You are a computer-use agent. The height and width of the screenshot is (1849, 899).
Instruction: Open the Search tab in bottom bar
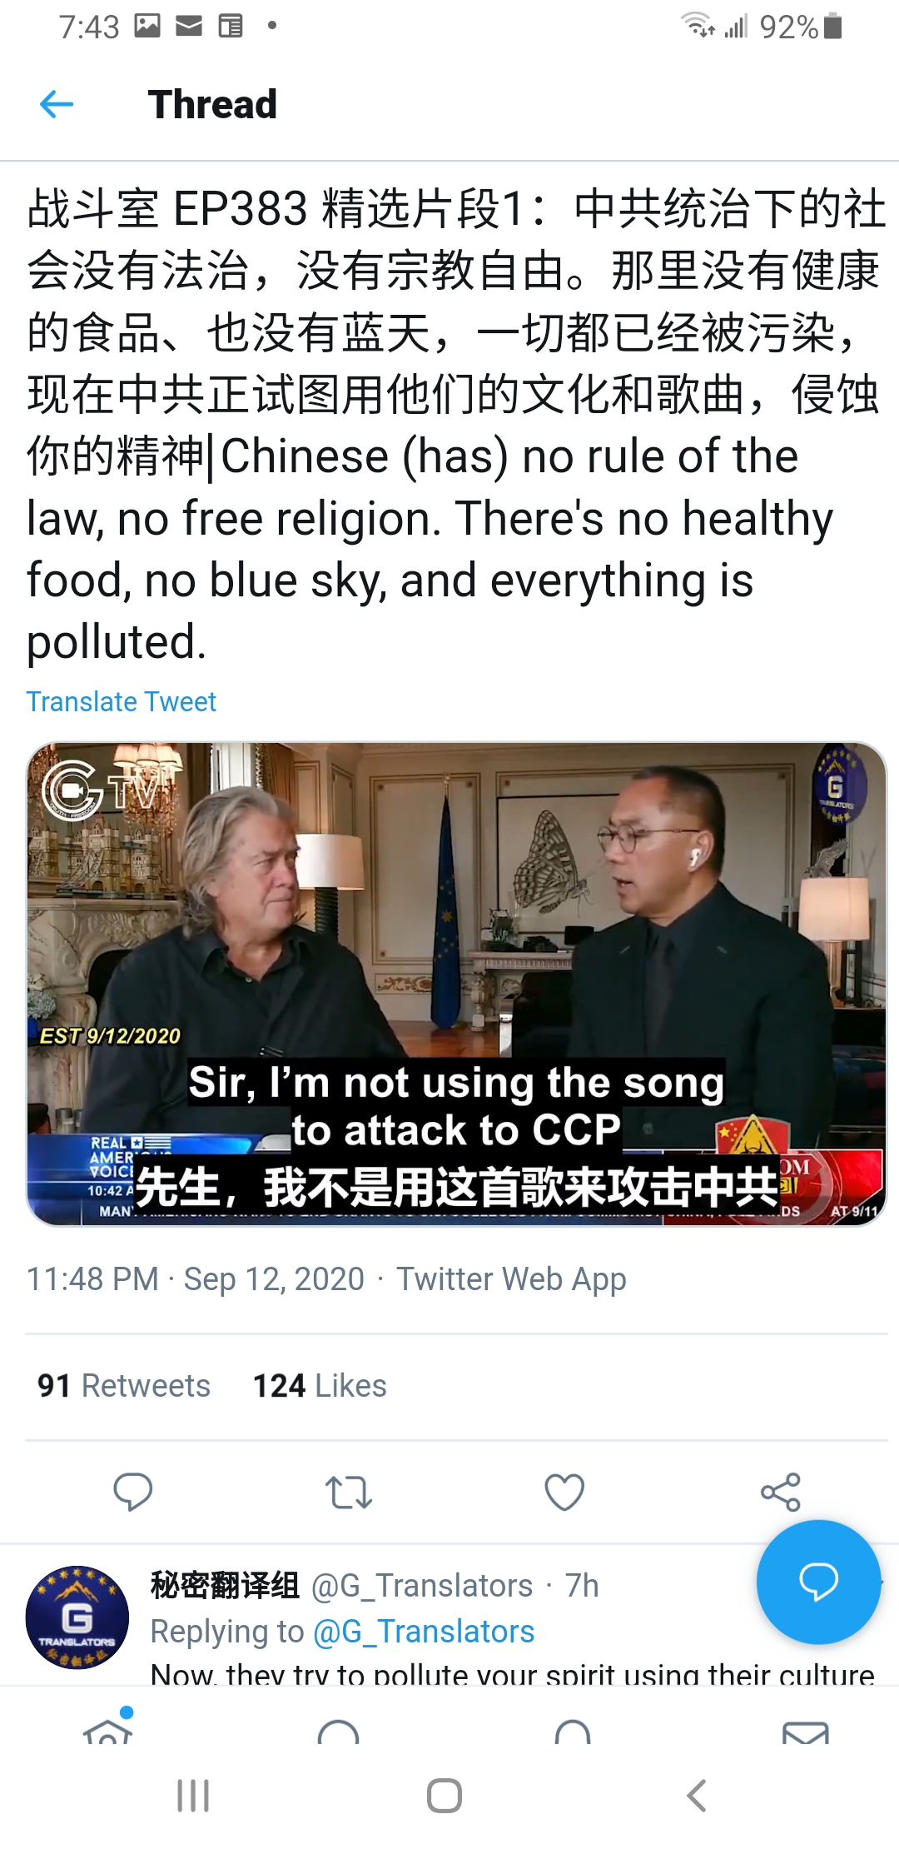pyautogui.click(x=339, y=1731)
